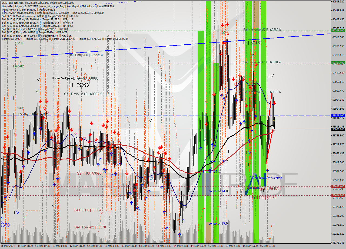Select the 'Sell correction 61.8 | 60181.4' label
Screen dimensions: 346x249
262,63
